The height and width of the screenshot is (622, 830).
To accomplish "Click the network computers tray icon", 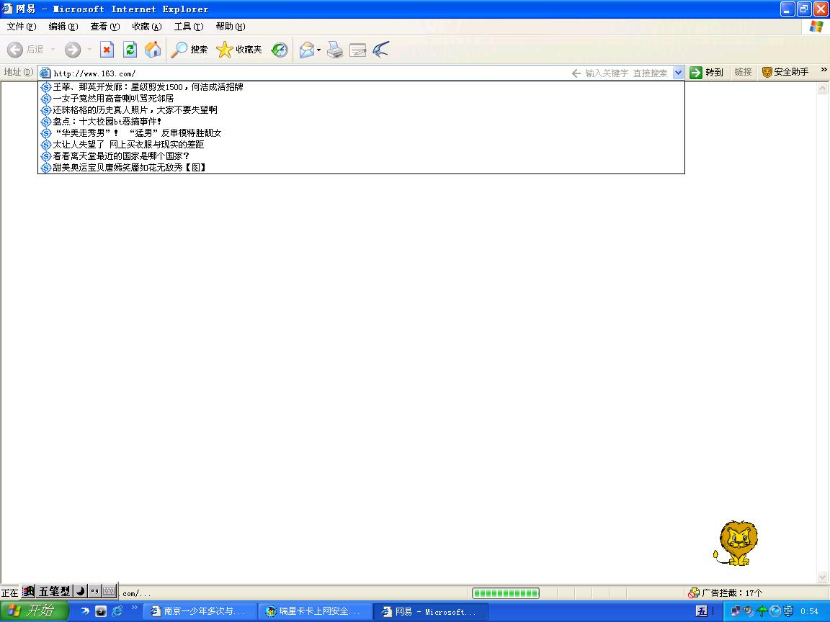I will [x=736, y=611].
